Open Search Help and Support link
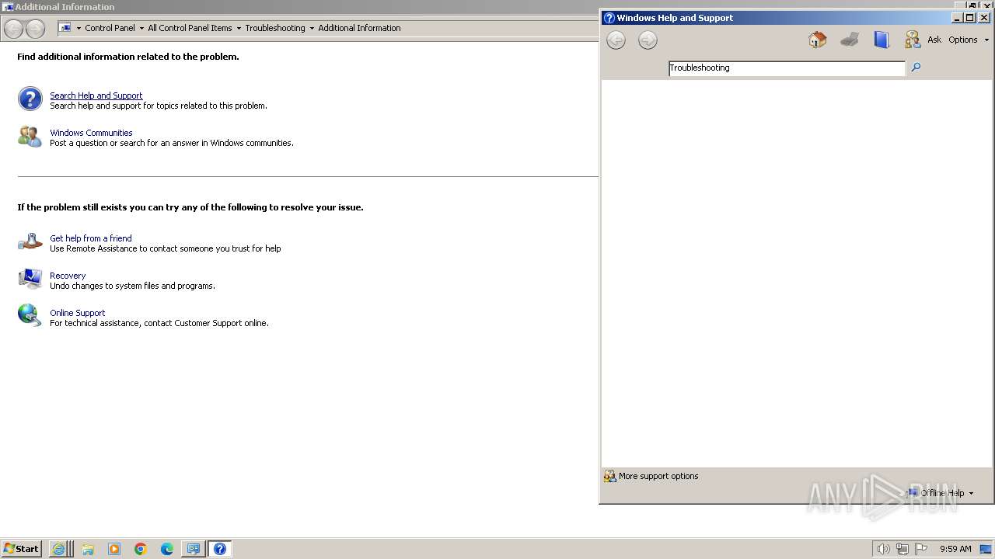Viewport: 995px width, 559px height. pos(96,95)
